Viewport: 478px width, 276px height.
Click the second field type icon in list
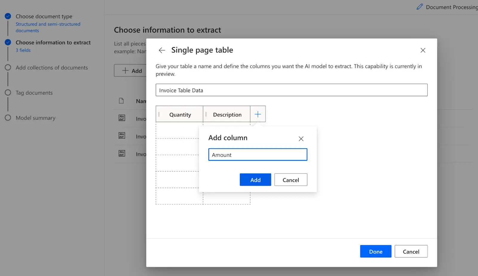click(122, 136)
